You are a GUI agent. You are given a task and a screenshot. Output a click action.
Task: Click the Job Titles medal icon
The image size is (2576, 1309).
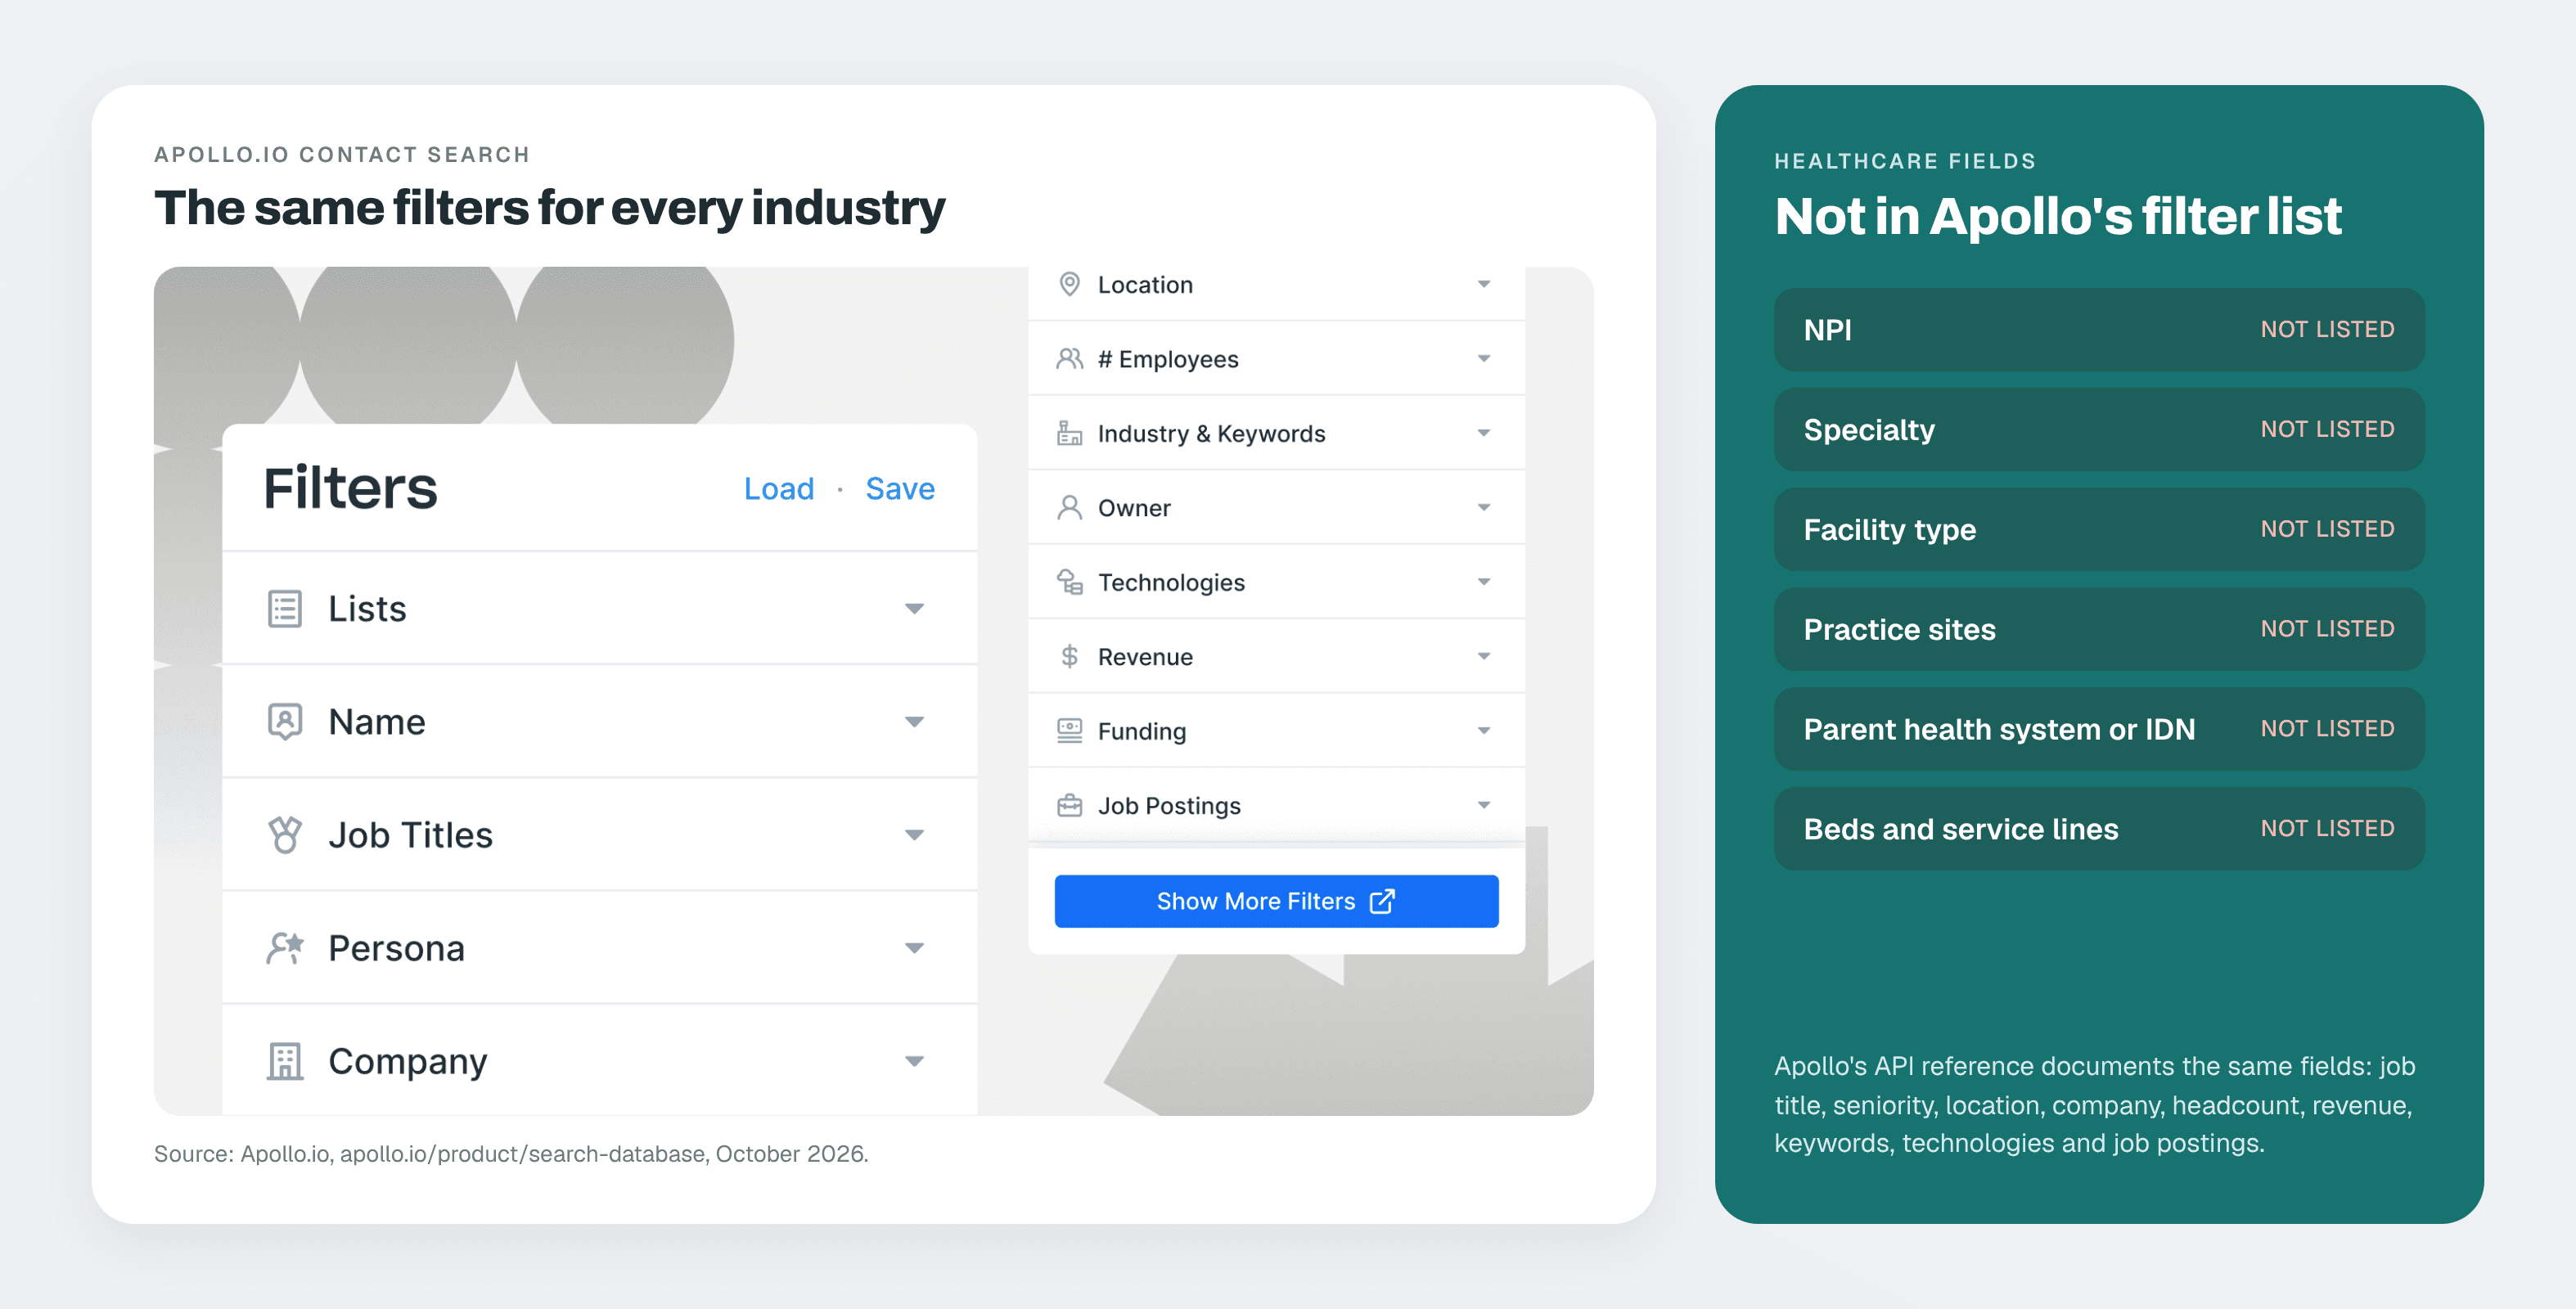point(285,834)
